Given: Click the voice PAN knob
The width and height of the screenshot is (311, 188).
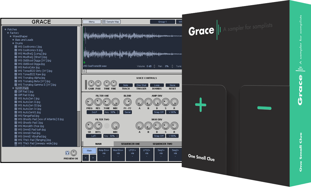Looking at the screenshot, I should [x=98, y=83].
